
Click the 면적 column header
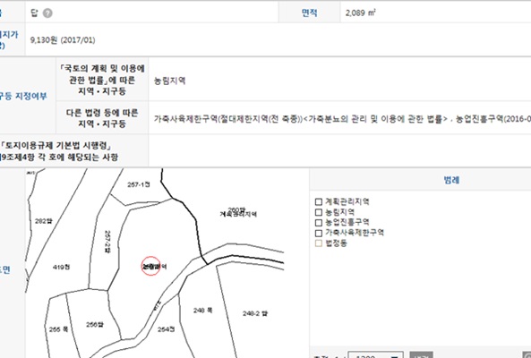click(x=309, y=13)
